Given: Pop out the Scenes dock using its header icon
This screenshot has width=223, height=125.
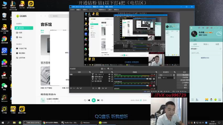Looking at the screenshot, I should 90,72.
